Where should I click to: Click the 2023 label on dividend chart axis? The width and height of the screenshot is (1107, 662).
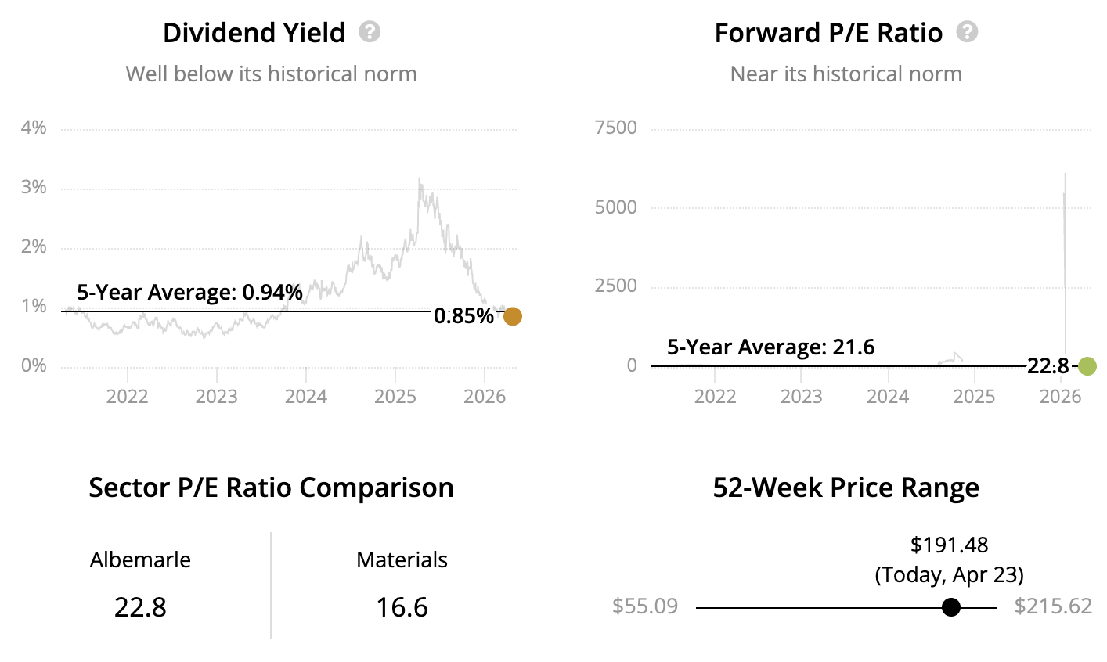(x=216, y=396)
